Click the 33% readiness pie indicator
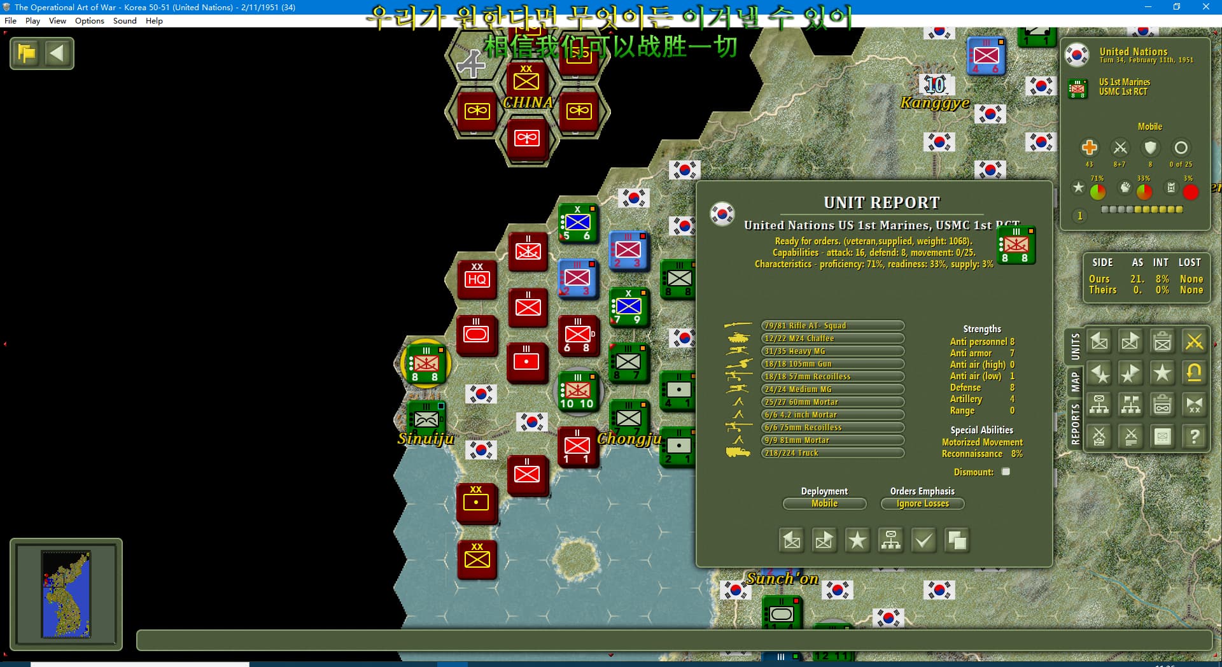 click(1144, 191)
